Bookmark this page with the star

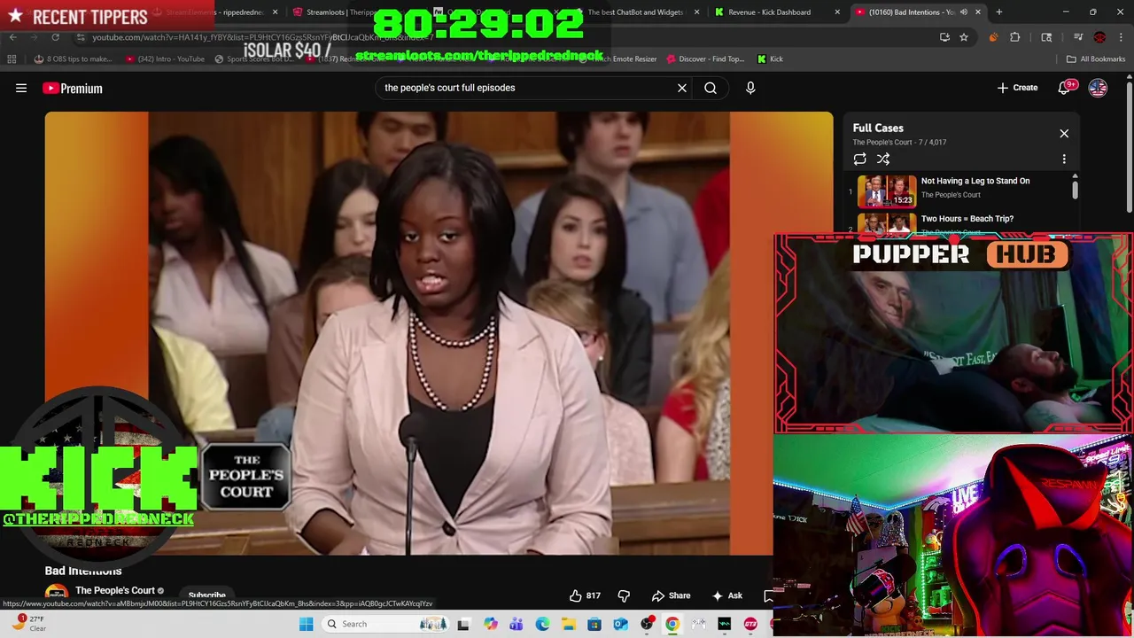pos(964,37)
